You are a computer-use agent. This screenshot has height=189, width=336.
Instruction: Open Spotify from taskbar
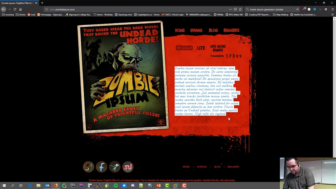point(115,186)
